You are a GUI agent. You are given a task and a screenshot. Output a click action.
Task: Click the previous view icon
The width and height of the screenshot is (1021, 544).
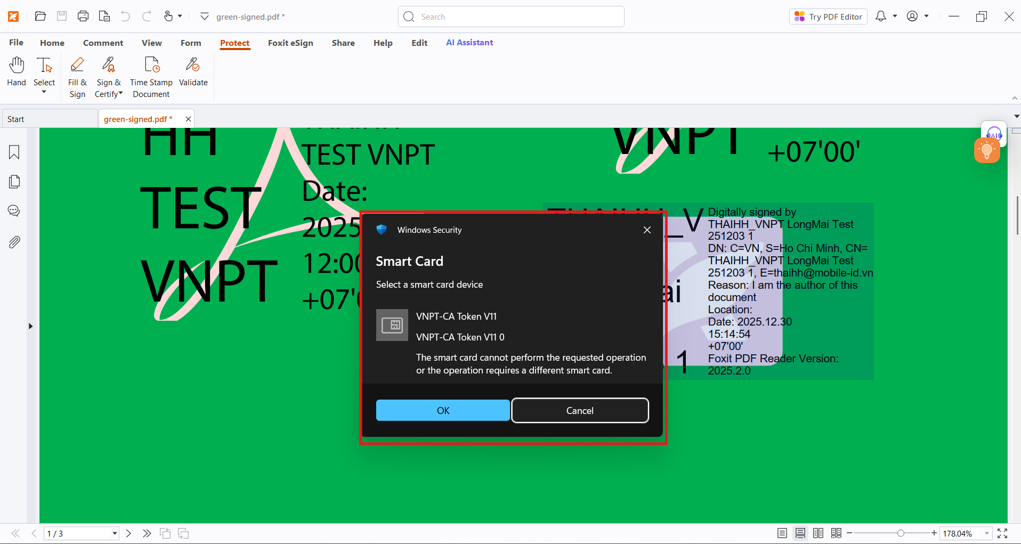tap(166, 533)
